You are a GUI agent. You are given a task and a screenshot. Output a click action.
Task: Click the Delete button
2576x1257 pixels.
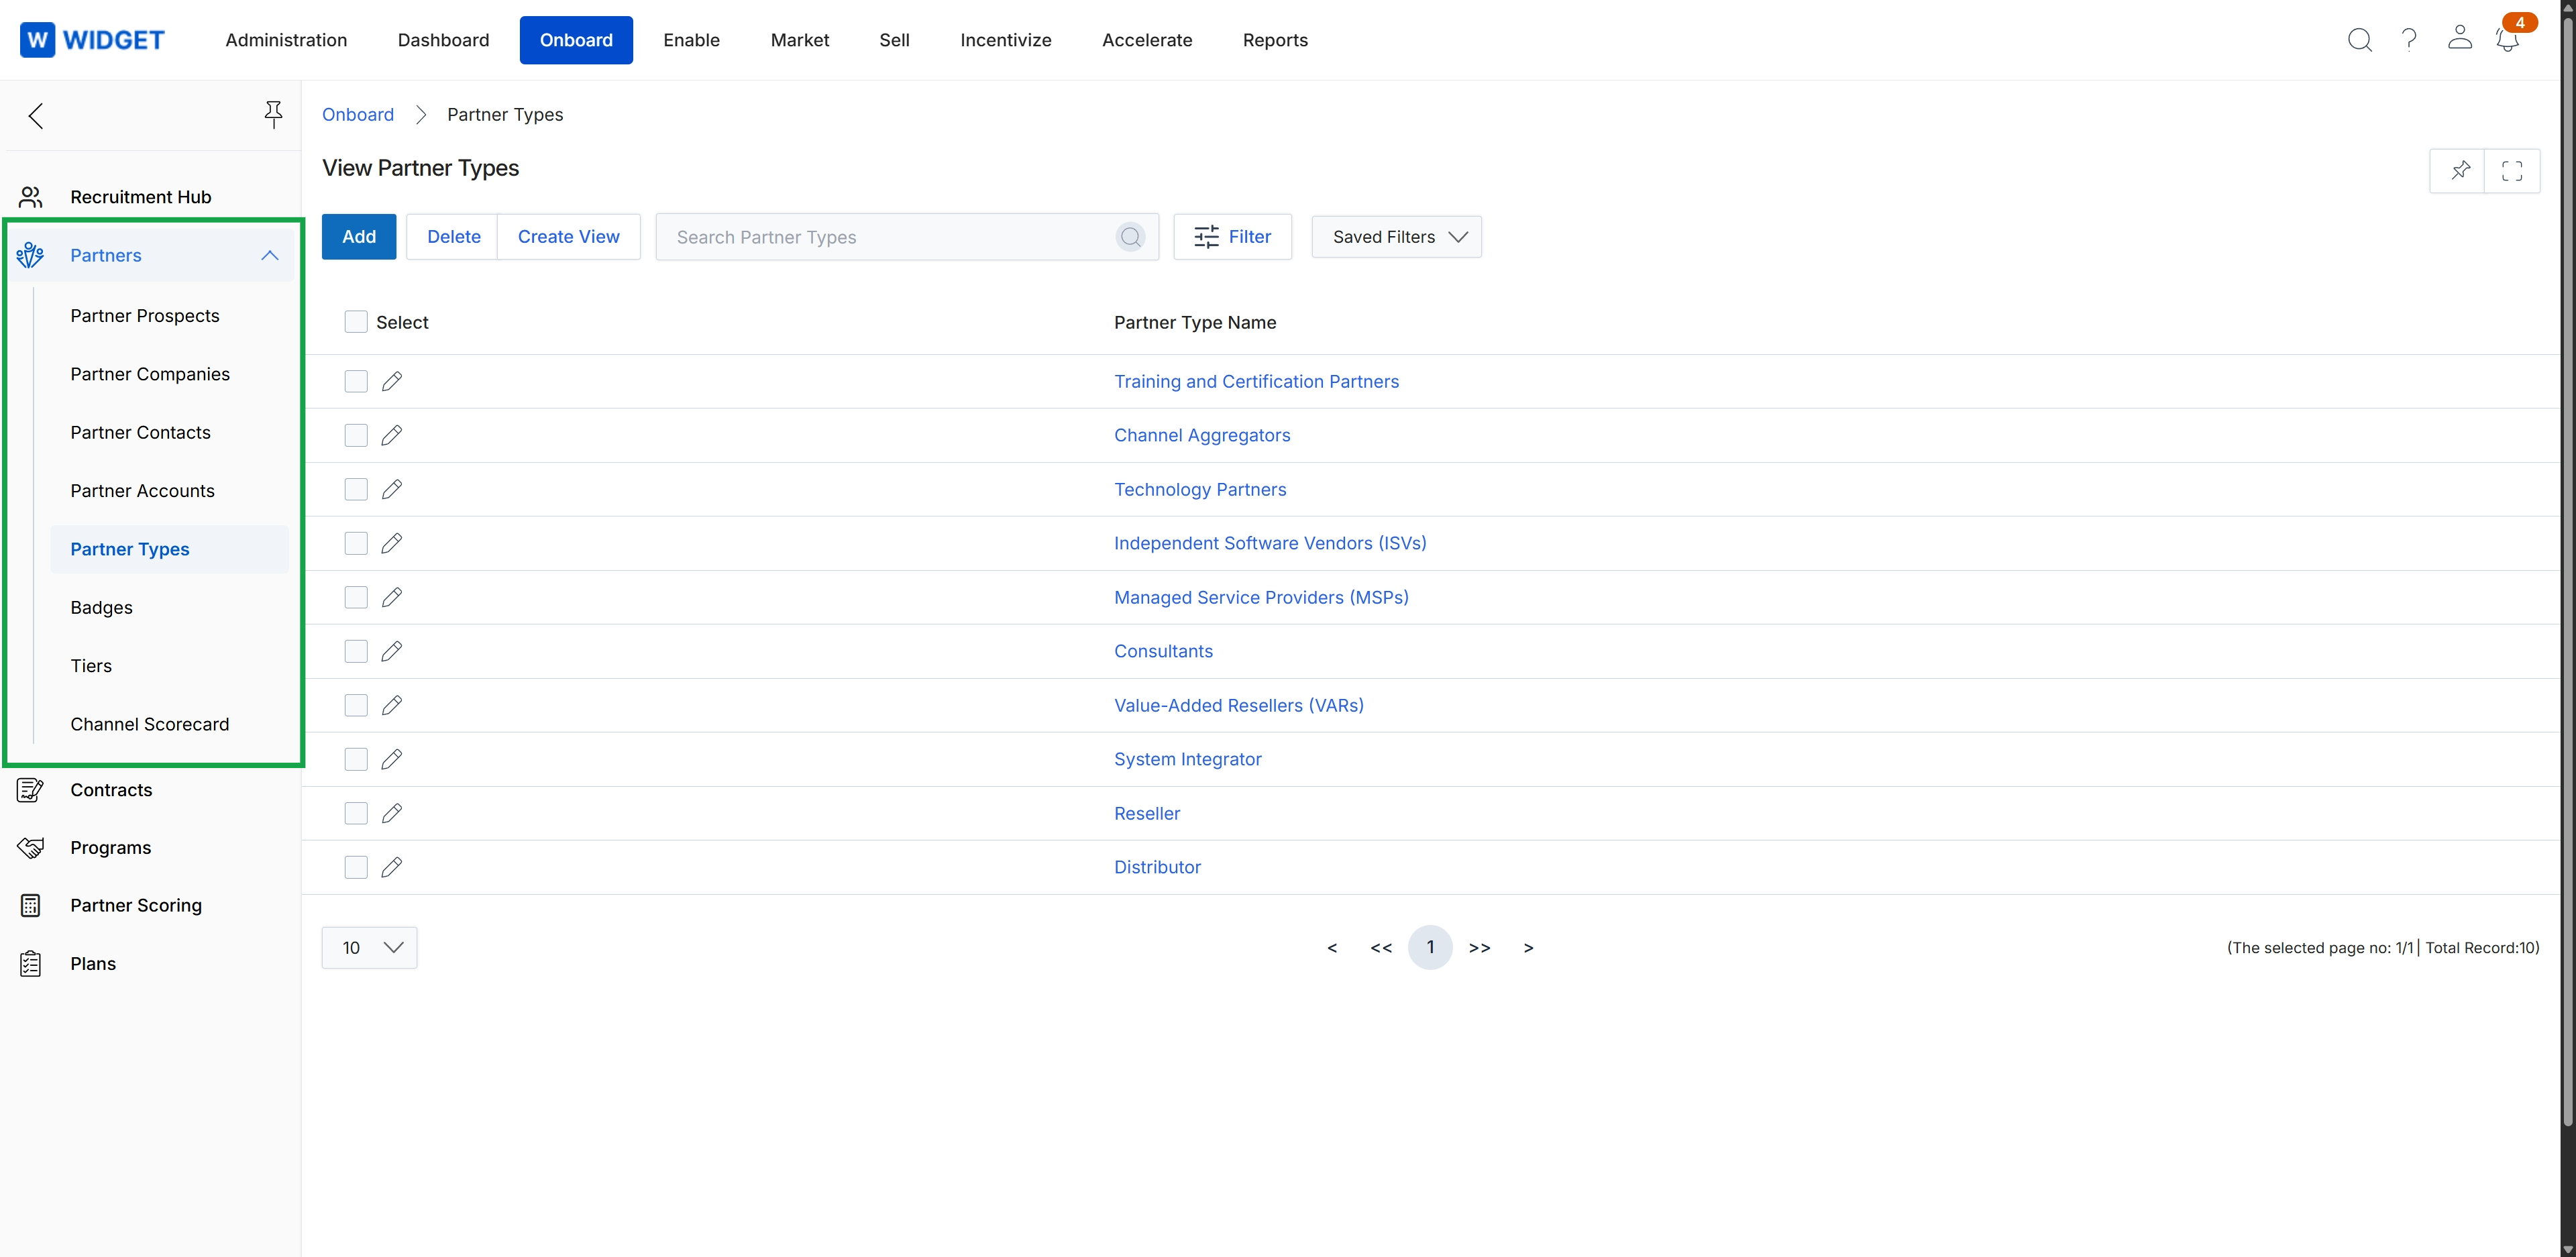(x=453, y=237)
